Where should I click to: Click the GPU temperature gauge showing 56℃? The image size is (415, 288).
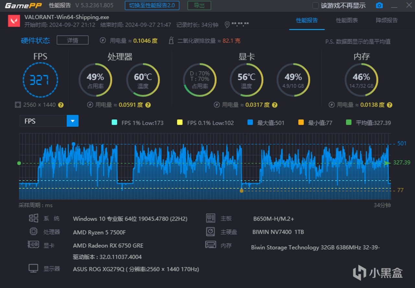(246, 80)
